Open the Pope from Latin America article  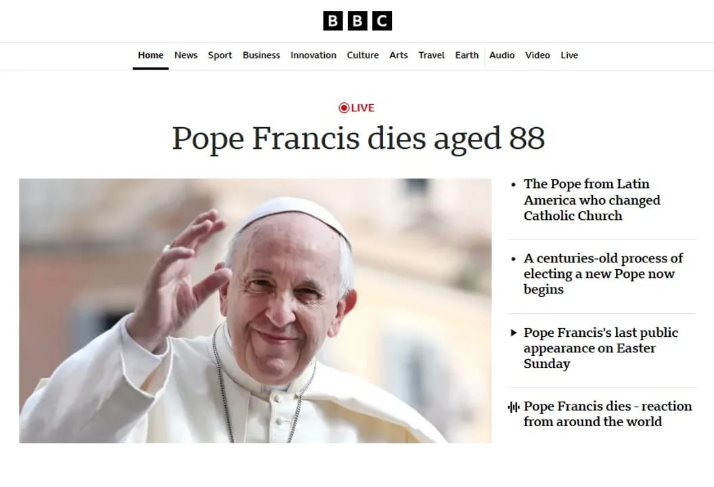[x=592, y=200]
